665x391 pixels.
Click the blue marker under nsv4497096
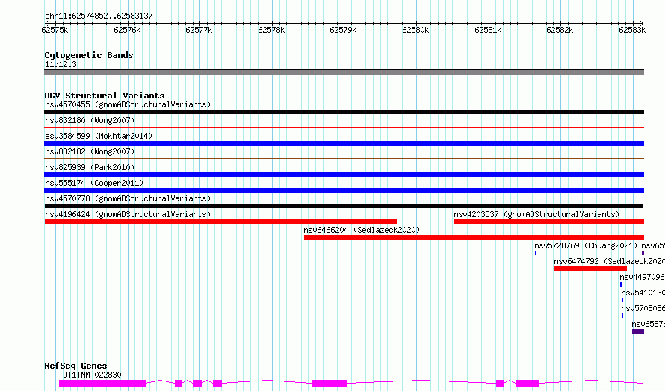point(621,284)
